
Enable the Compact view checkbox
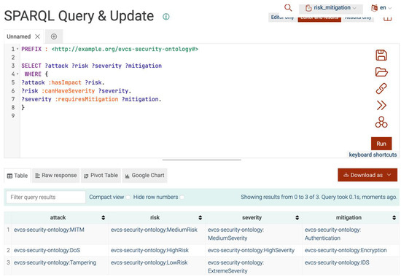128,198
